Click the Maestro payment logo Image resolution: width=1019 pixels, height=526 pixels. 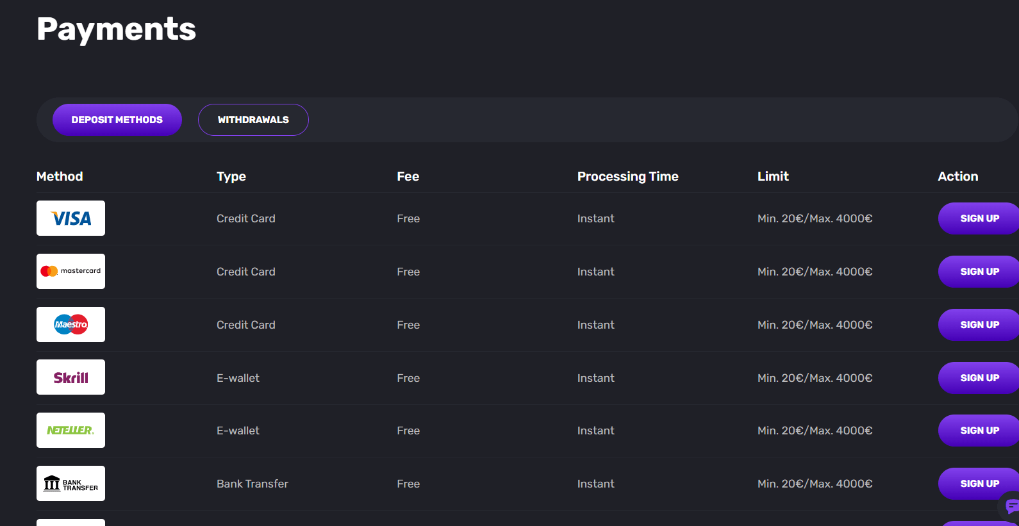70,324
